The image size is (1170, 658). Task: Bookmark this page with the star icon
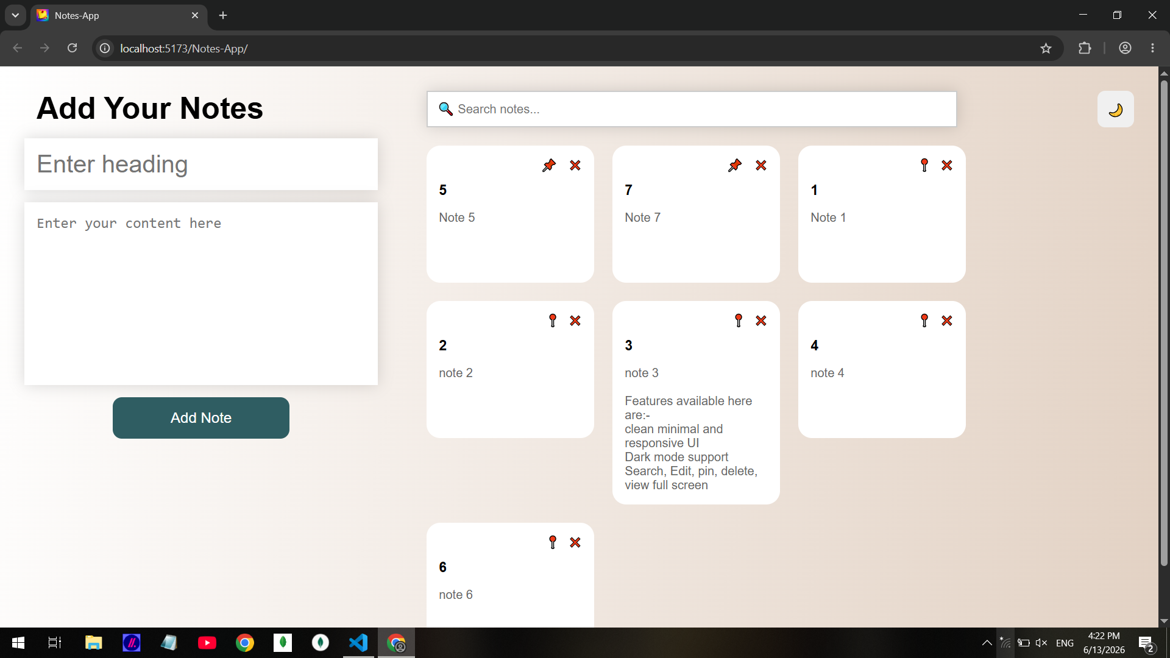pos(1046,48)
